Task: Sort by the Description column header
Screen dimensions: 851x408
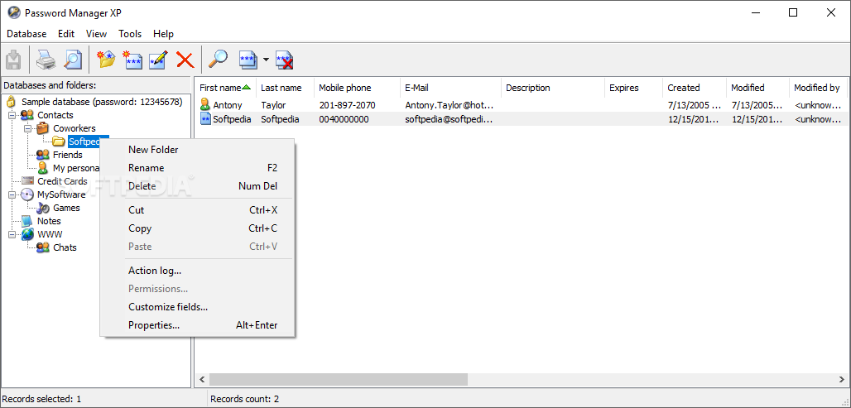Action: coord(552,88)
